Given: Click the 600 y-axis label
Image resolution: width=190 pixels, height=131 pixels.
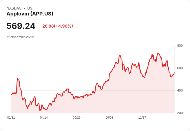Looking at the screenshot, I should (x=180, y=68).
